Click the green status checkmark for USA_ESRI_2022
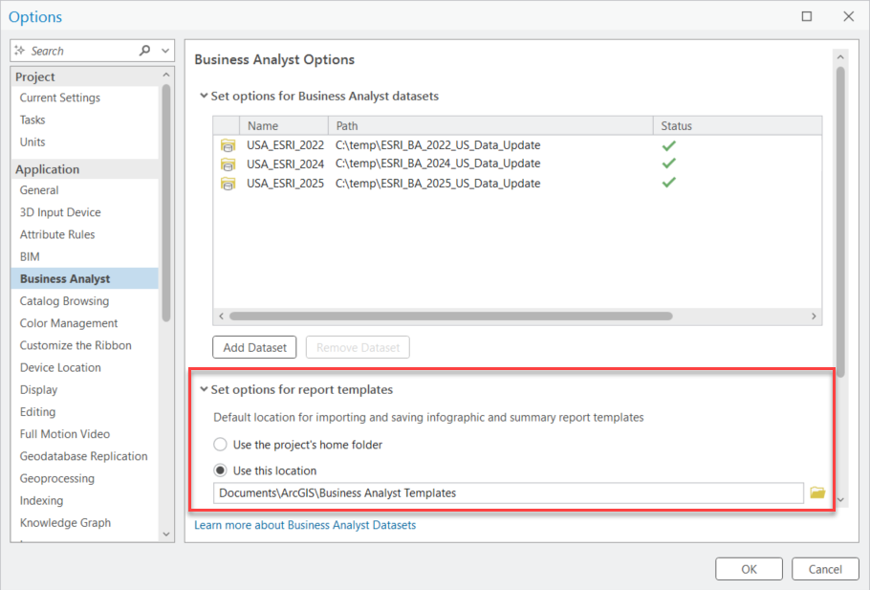 669,145
